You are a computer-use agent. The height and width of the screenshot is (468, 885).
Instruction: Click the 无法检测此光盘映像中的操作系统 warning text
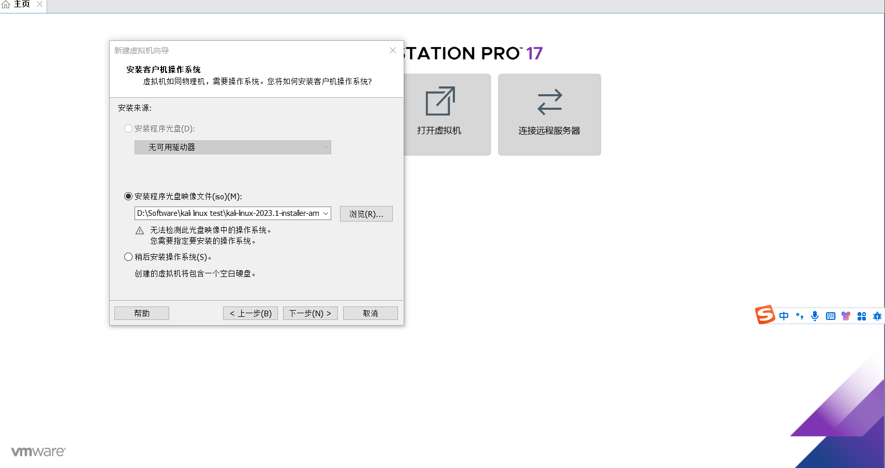tap(210, 230)
